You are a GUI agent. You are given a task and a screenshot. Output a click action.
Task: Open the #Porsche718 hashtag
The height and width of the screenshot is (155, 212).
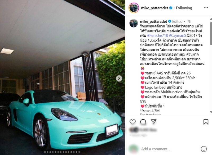click(x=157, y=36)
